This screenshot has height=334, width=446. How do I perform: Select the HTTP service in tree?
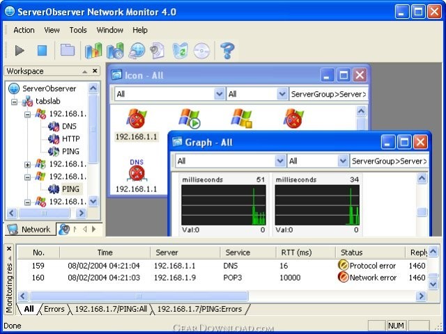71,138
